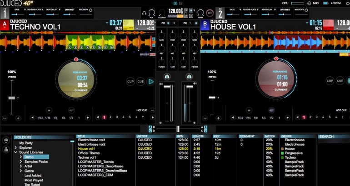Click the CUP button on deck A
The image size is (350, 186).
[x=130, y=82]
